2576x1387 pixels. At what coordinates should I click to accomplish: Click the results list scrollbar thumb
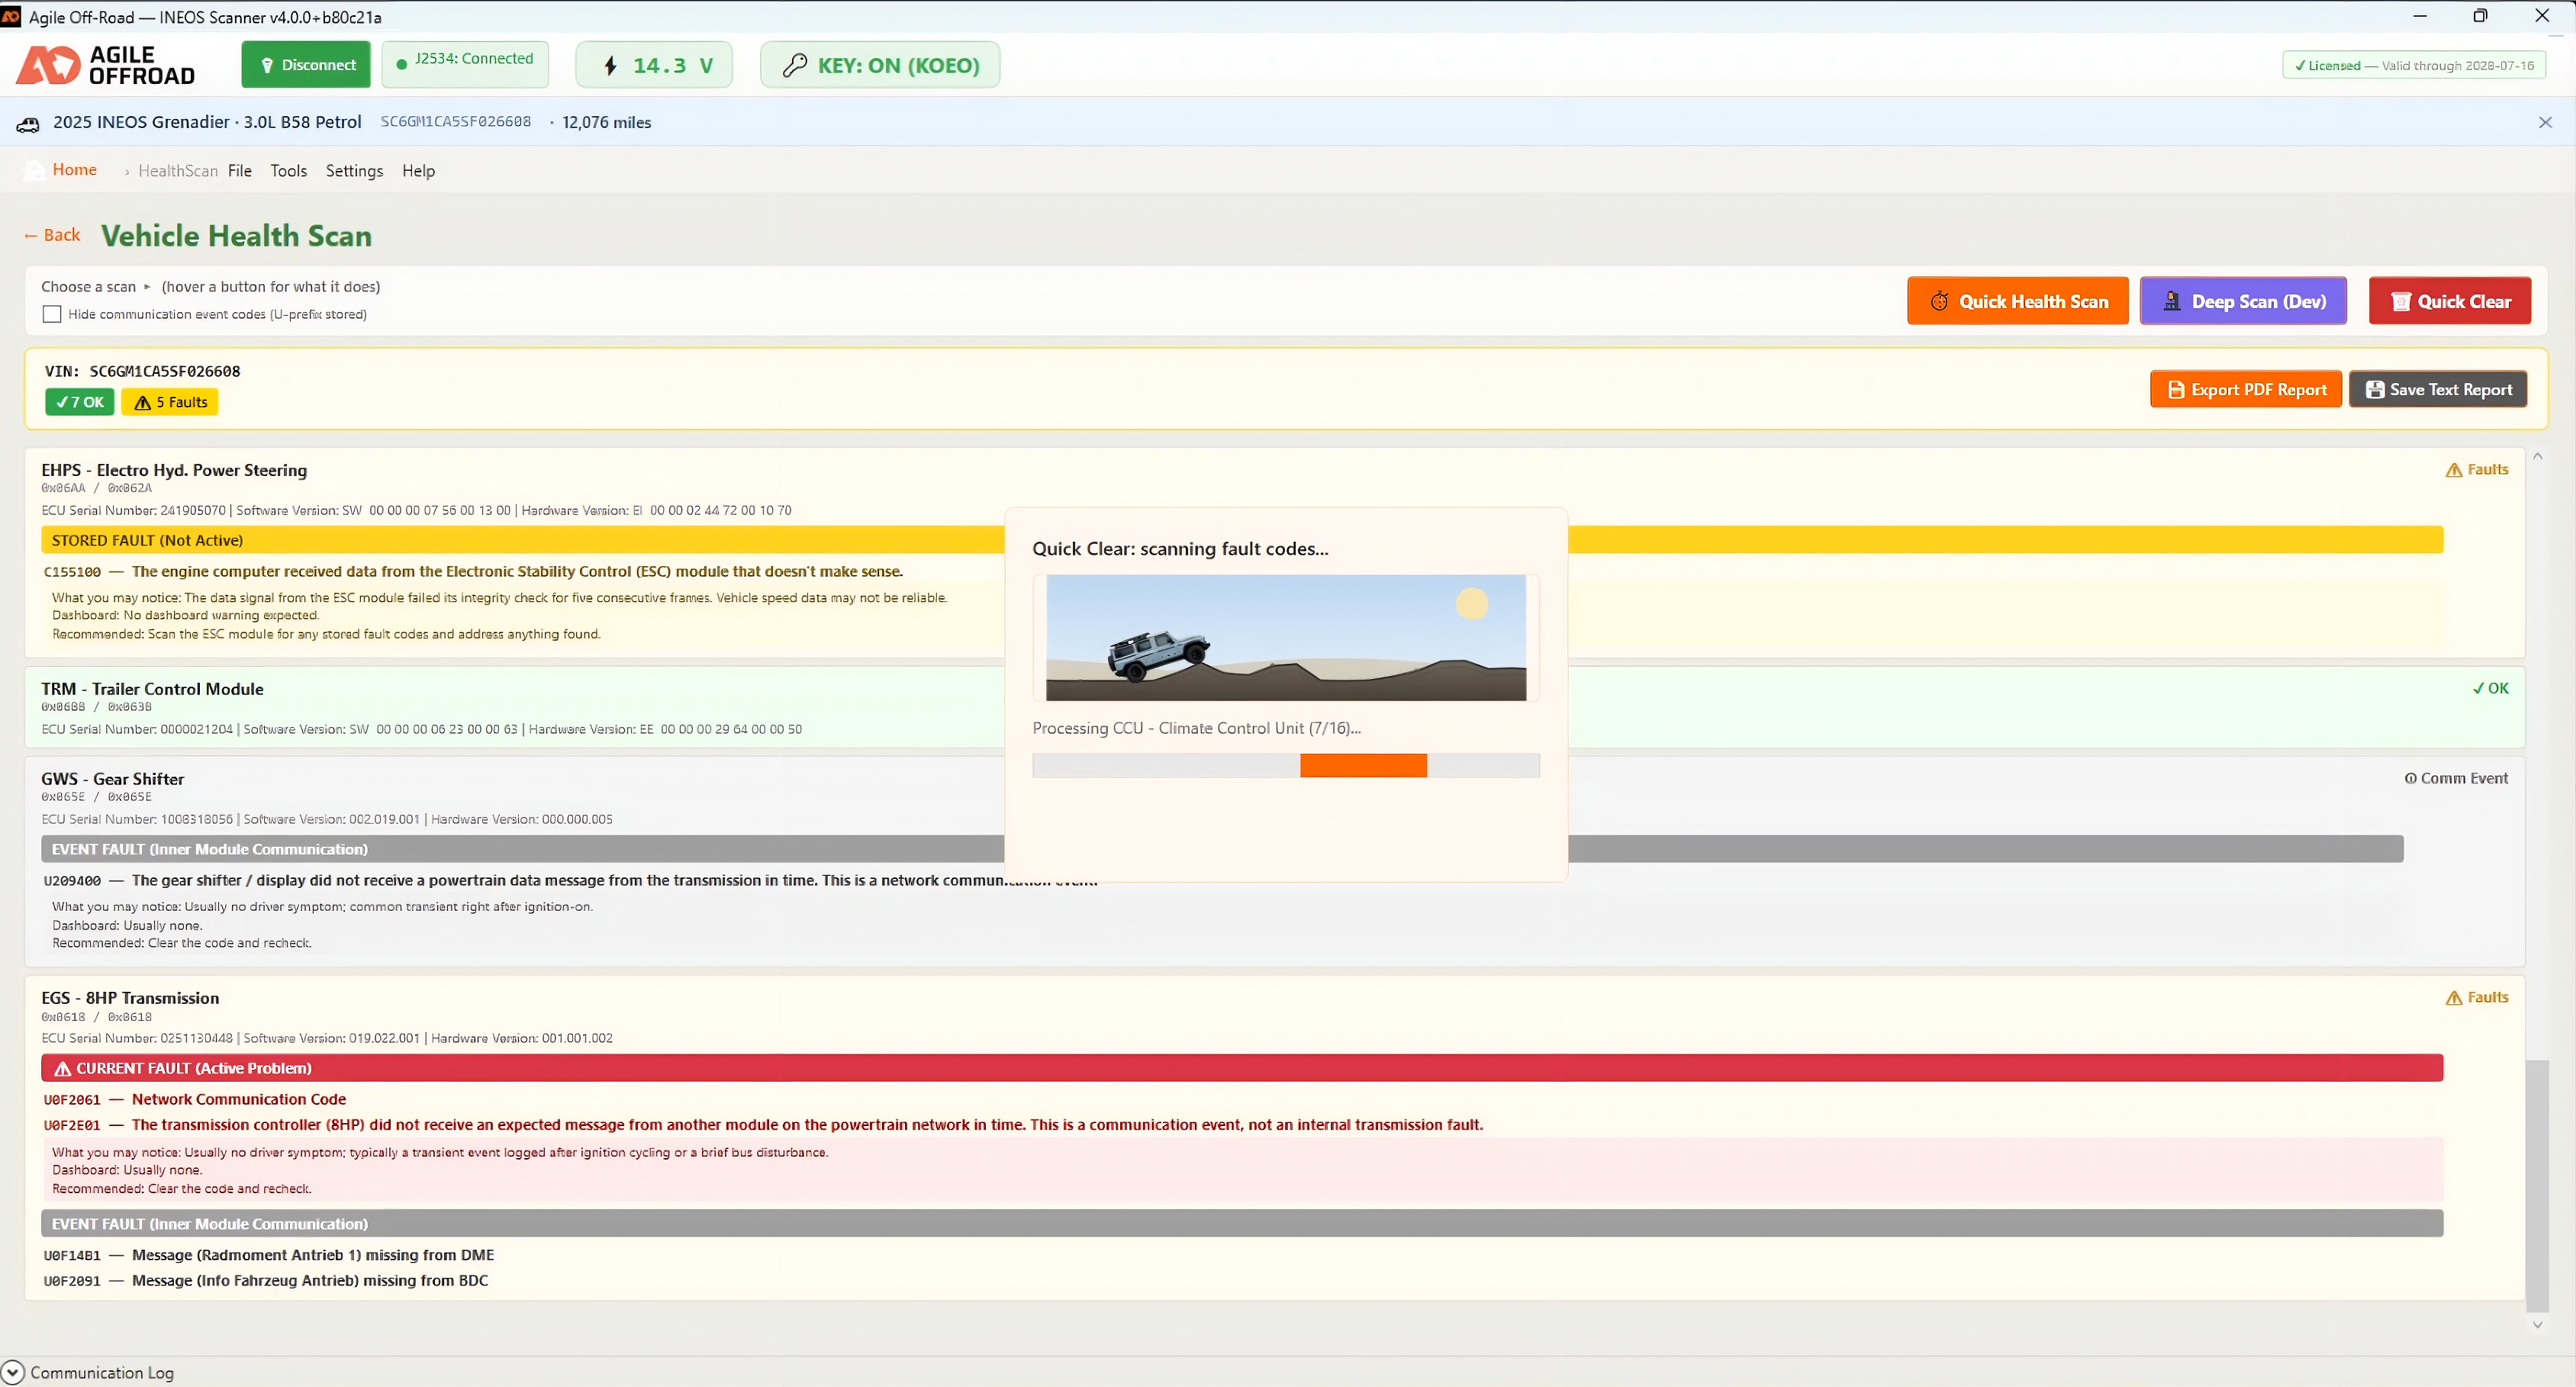2537,1186
